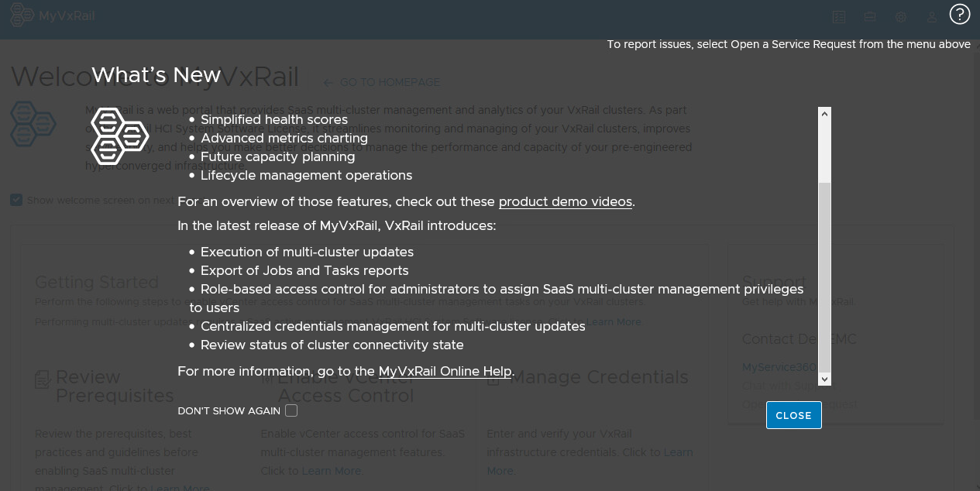
Task: Click the What's New hexagon cluster icon
Action: click(119, 136)
